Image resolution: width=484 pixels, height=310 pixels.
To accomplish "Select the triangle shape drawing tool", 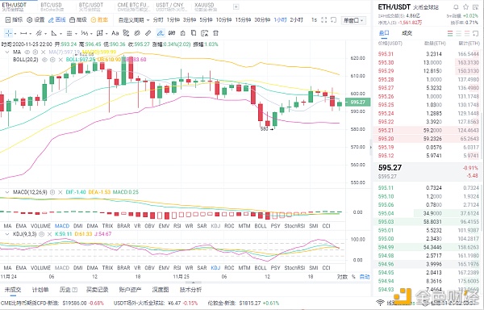I will click(x=54, y=33).
